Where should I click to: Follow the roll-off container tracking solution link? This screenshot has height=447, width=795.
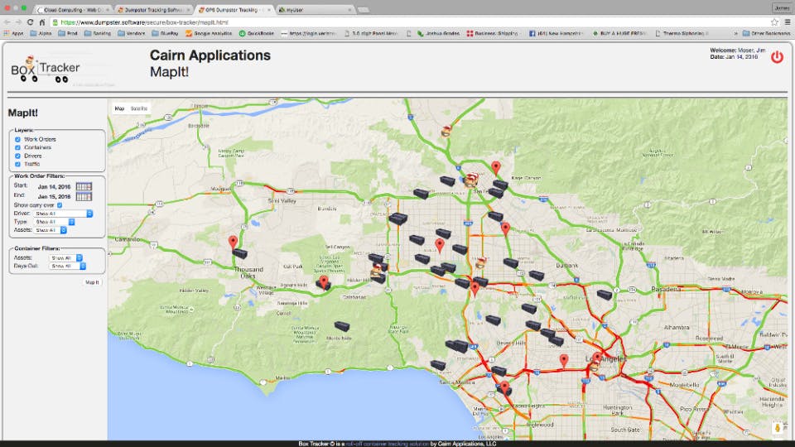point(388,444)
